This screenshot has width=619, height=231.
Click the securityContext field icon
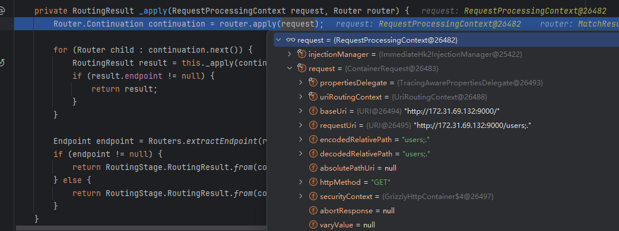pyautogui.click(x=313, y=196)
